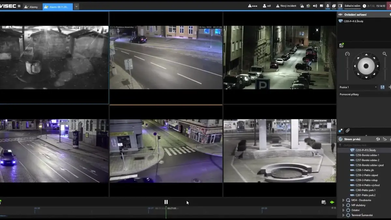
Task: Open the calendar icon on the timeline bar
Action: (x=324, y=202)
